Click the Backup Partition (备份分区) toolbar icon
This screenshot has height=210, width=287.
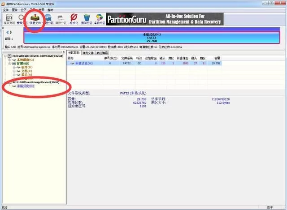[100, 19]
